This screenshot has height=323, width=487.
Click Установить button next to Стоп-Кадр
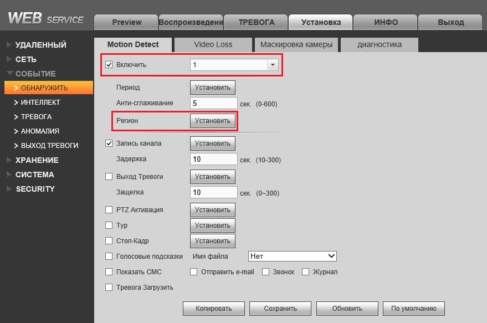[213, 241]
